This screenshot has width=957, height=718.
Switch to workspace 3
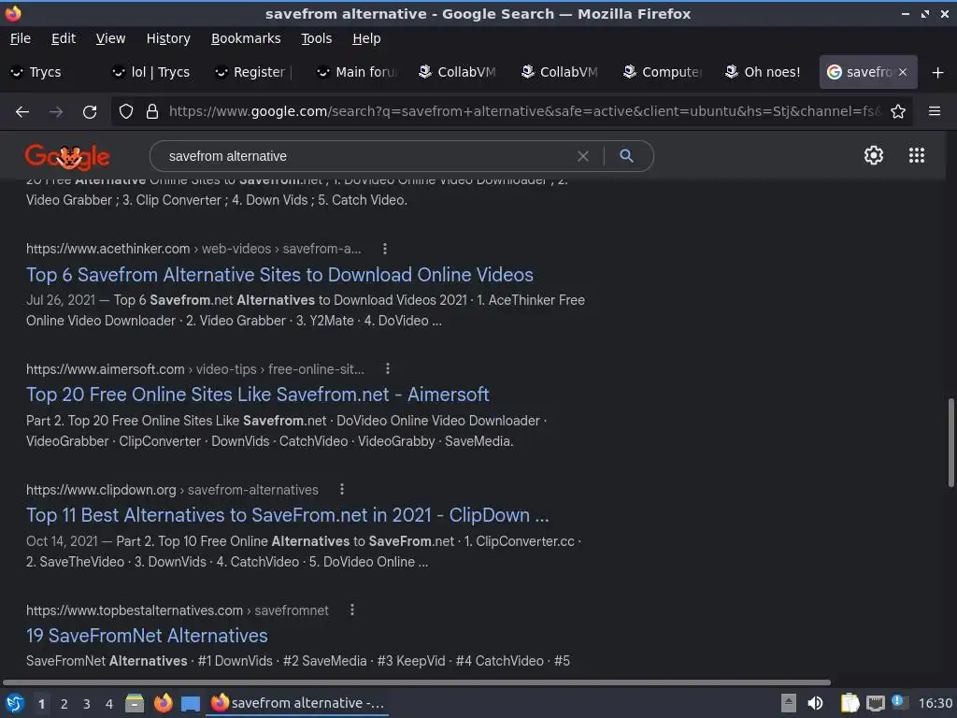(87, 704)
